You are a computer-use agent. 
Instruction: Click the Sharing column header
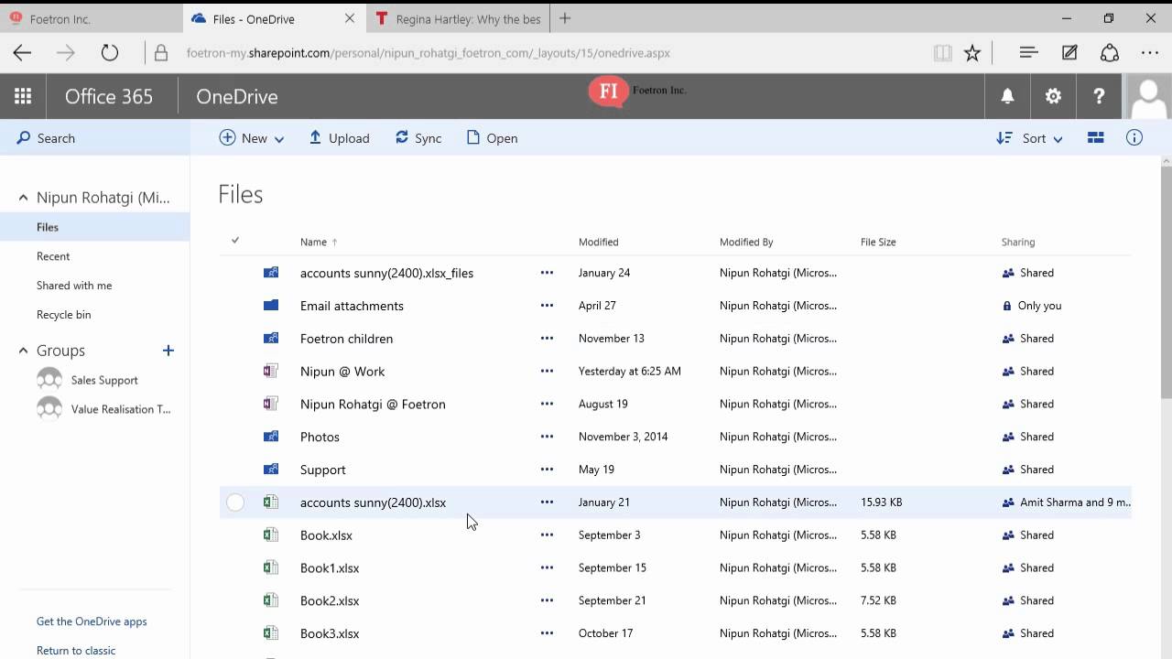pos(1018,242)
